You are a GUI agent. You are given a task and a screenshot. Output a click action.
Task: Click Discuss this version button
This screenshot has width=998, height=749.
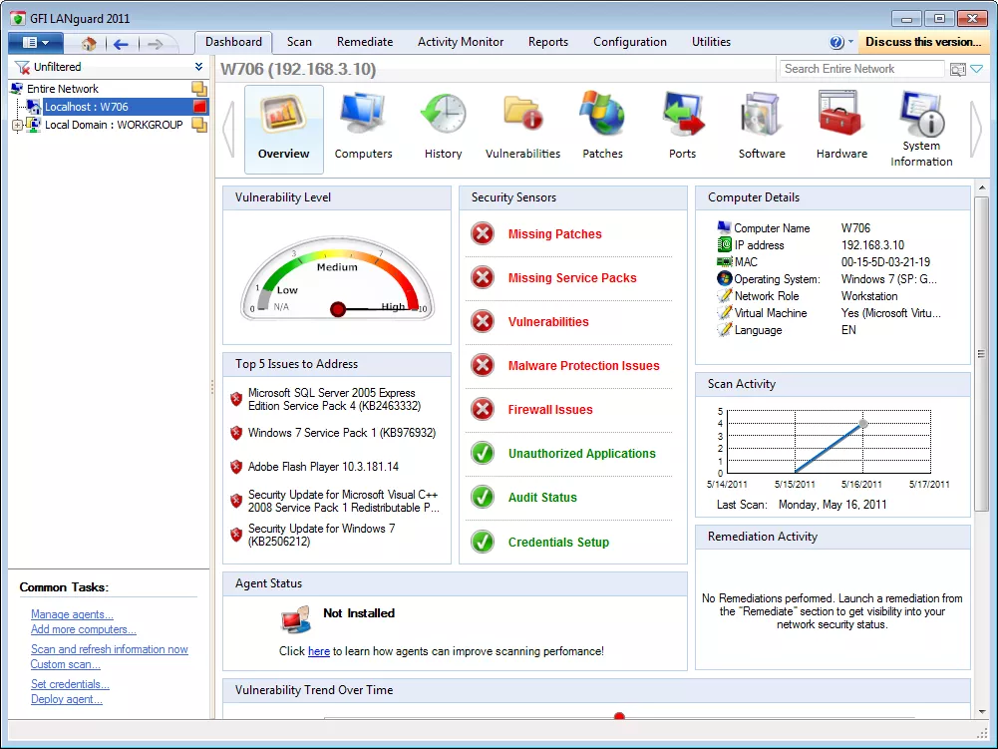tap(923, 42)
